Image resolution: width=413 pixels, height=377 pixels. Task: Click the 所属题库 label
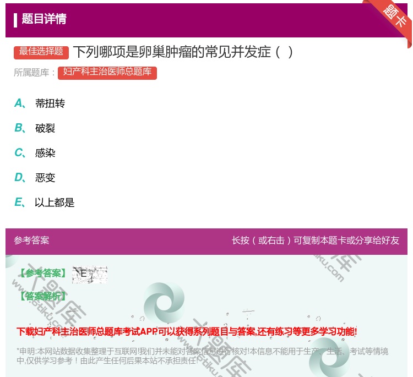coord(35,72)
